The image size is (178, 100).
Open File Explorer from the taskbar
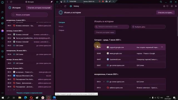[x=20, y=97]
